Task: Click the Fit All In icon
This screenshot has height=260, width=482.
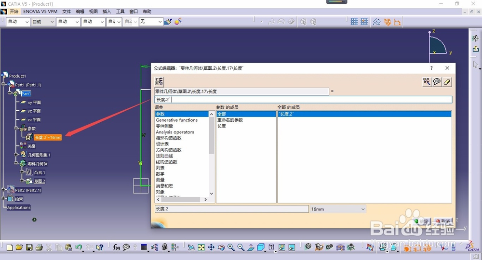Action: pyautogui.click(x=201, y=247)
